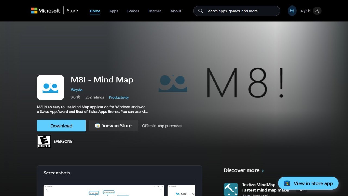Open the second M8! screenshot thumbnail

(182, 191)
